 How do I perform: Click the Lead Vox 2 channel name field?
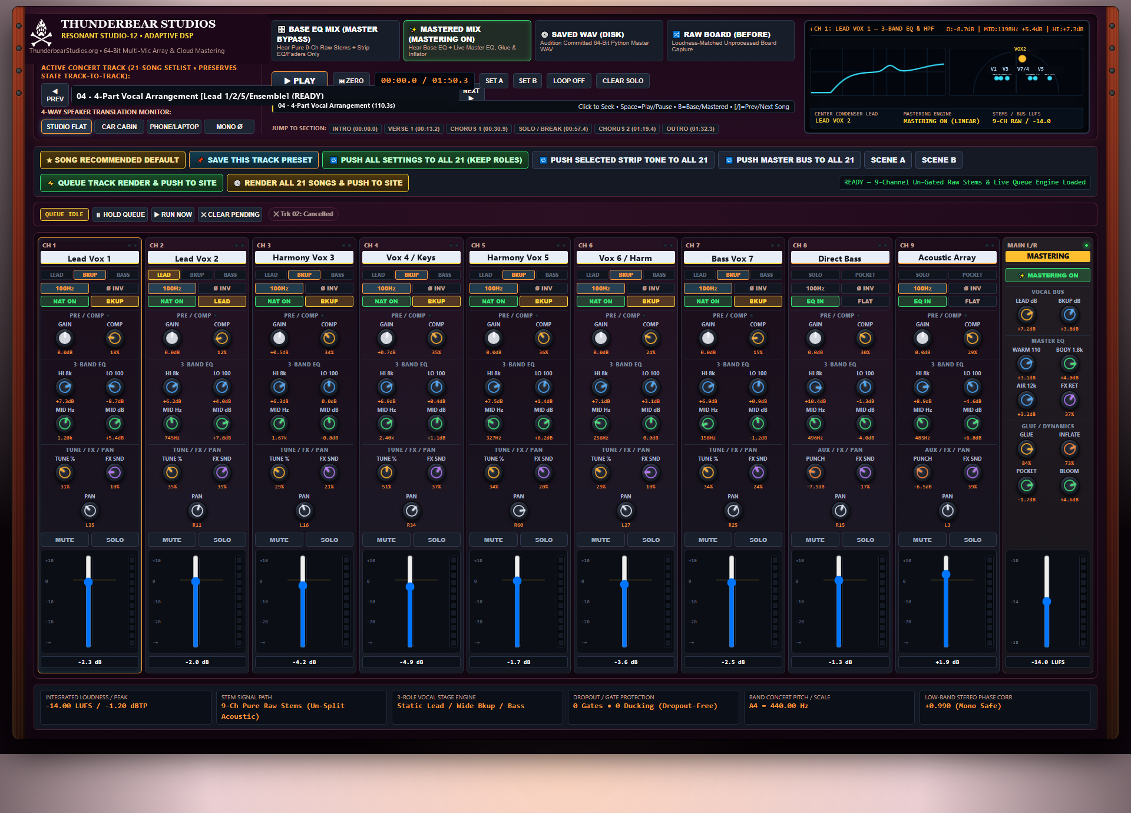pos(197,258)
